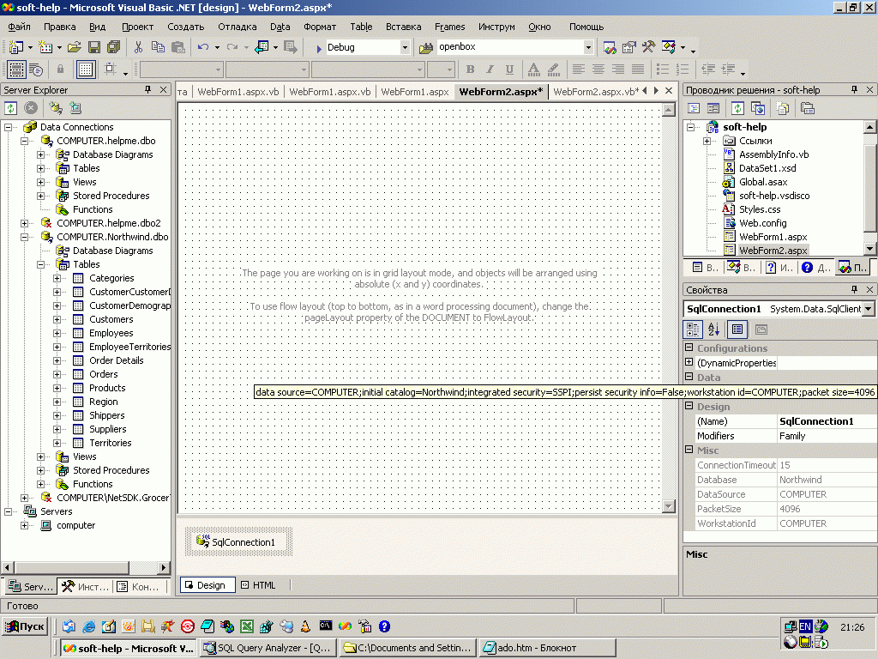The height and width of the screenshot is (659, 878).
Task: Open the Debug configuration dropdown
Action: point(405,48)
